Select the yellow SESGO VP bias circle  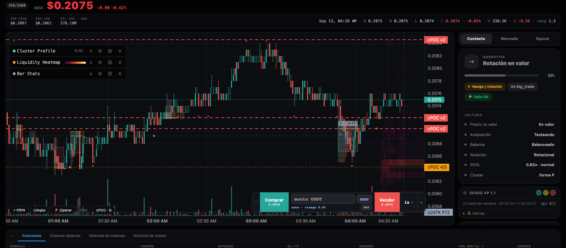coord(546,193)
